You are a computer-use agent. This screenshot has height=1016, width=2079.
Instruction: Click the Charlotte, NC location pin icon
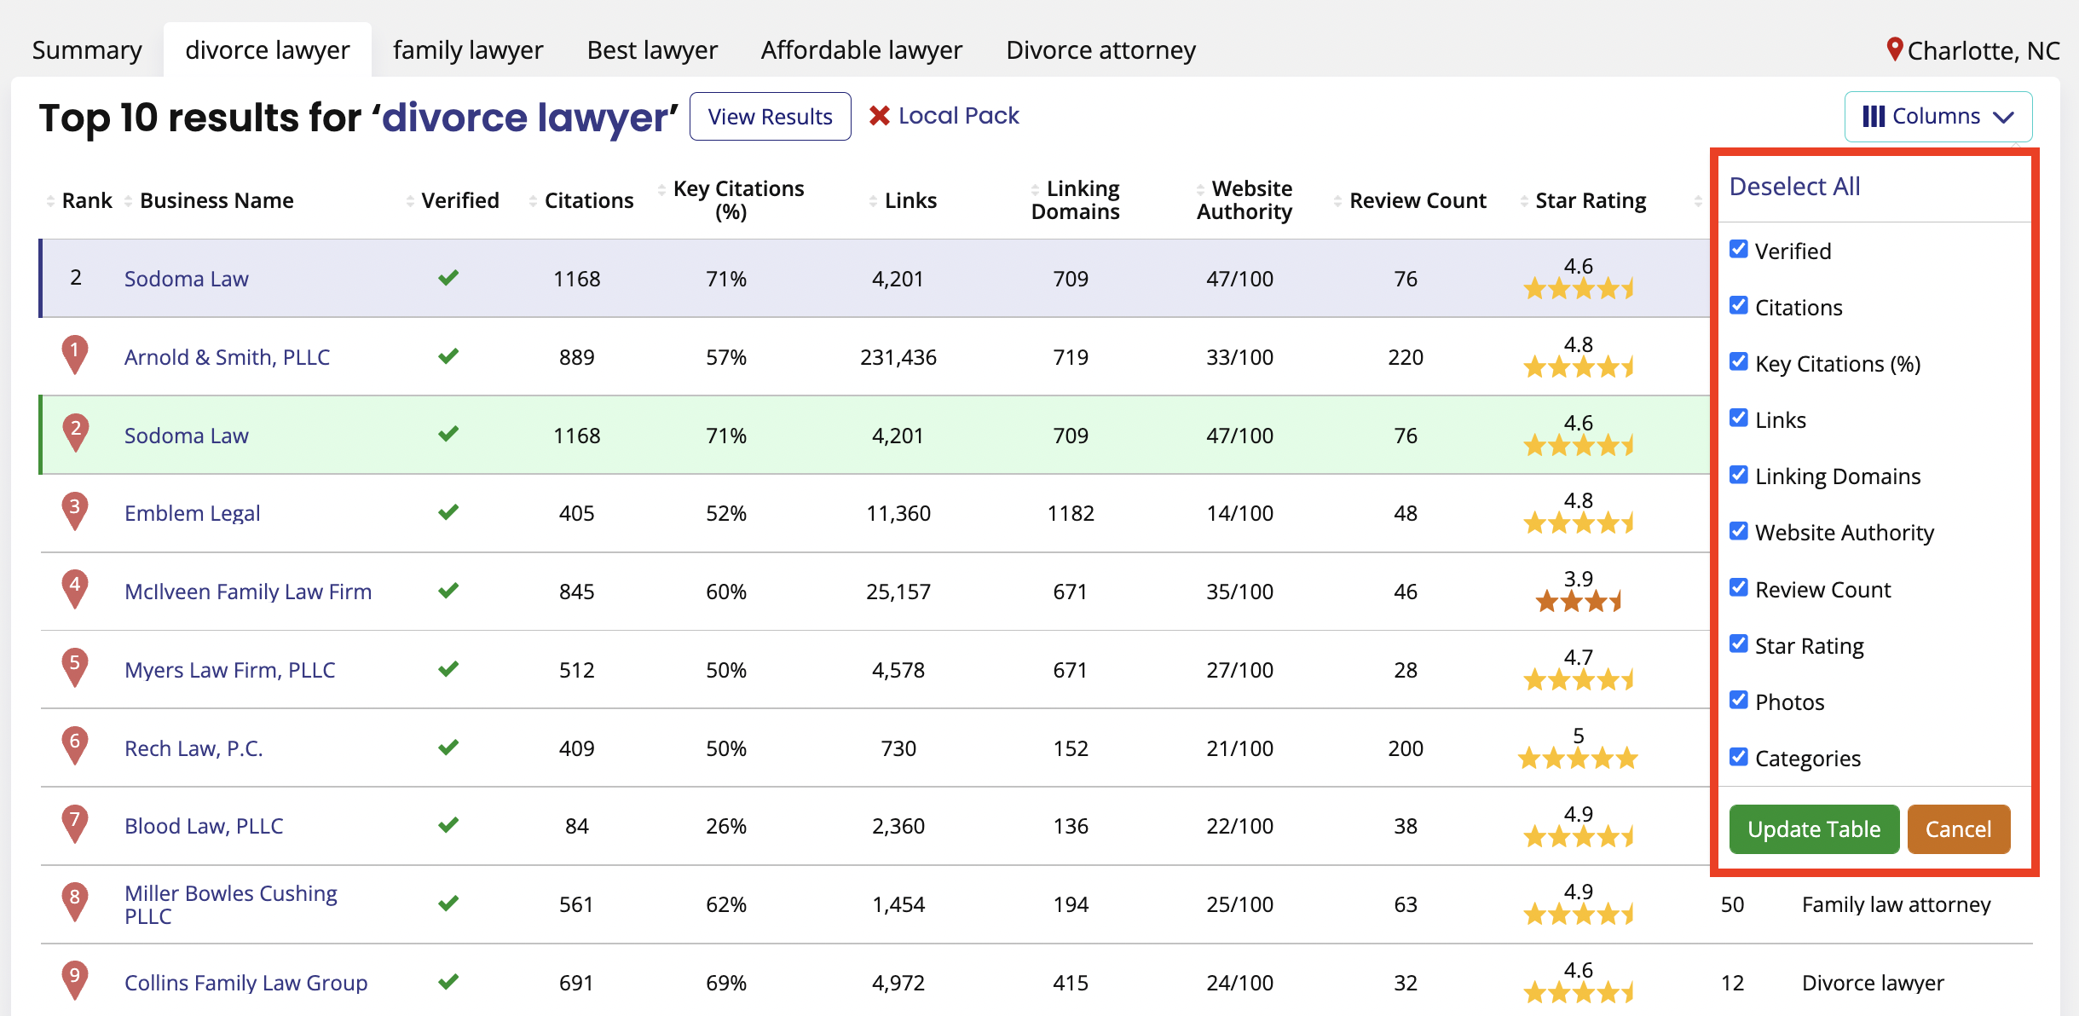(1894, 49)
